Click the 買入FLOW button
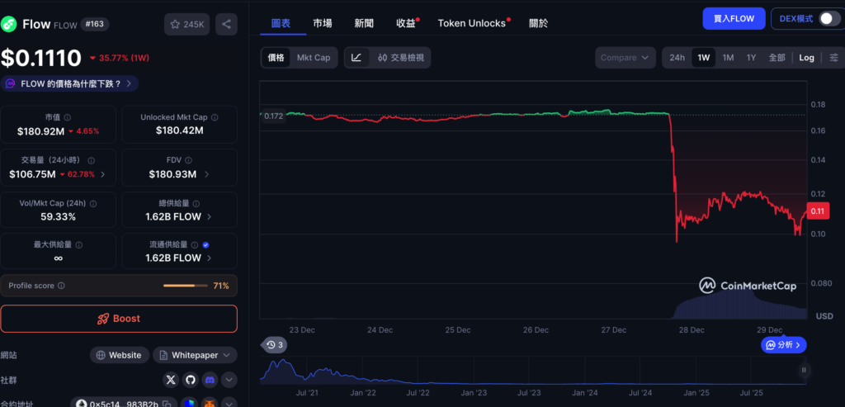Viewport: 845px width, 407px height. [734, 19]
